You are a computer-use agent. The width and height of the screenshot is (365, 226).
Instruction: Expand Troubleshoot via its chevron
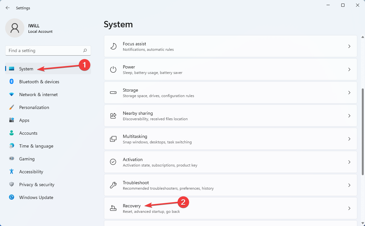coord(349,185)
